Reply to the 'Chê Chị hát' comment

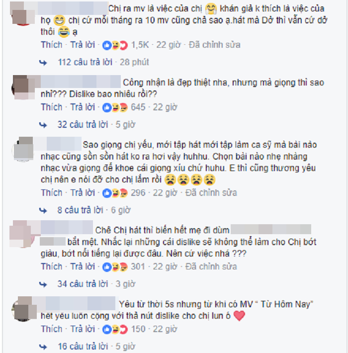point(83,266)
